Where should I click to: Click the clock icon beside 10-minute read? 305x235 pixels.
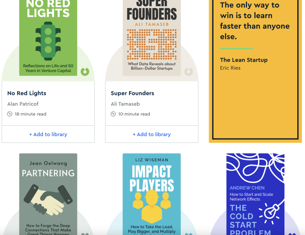click(113, 114)
